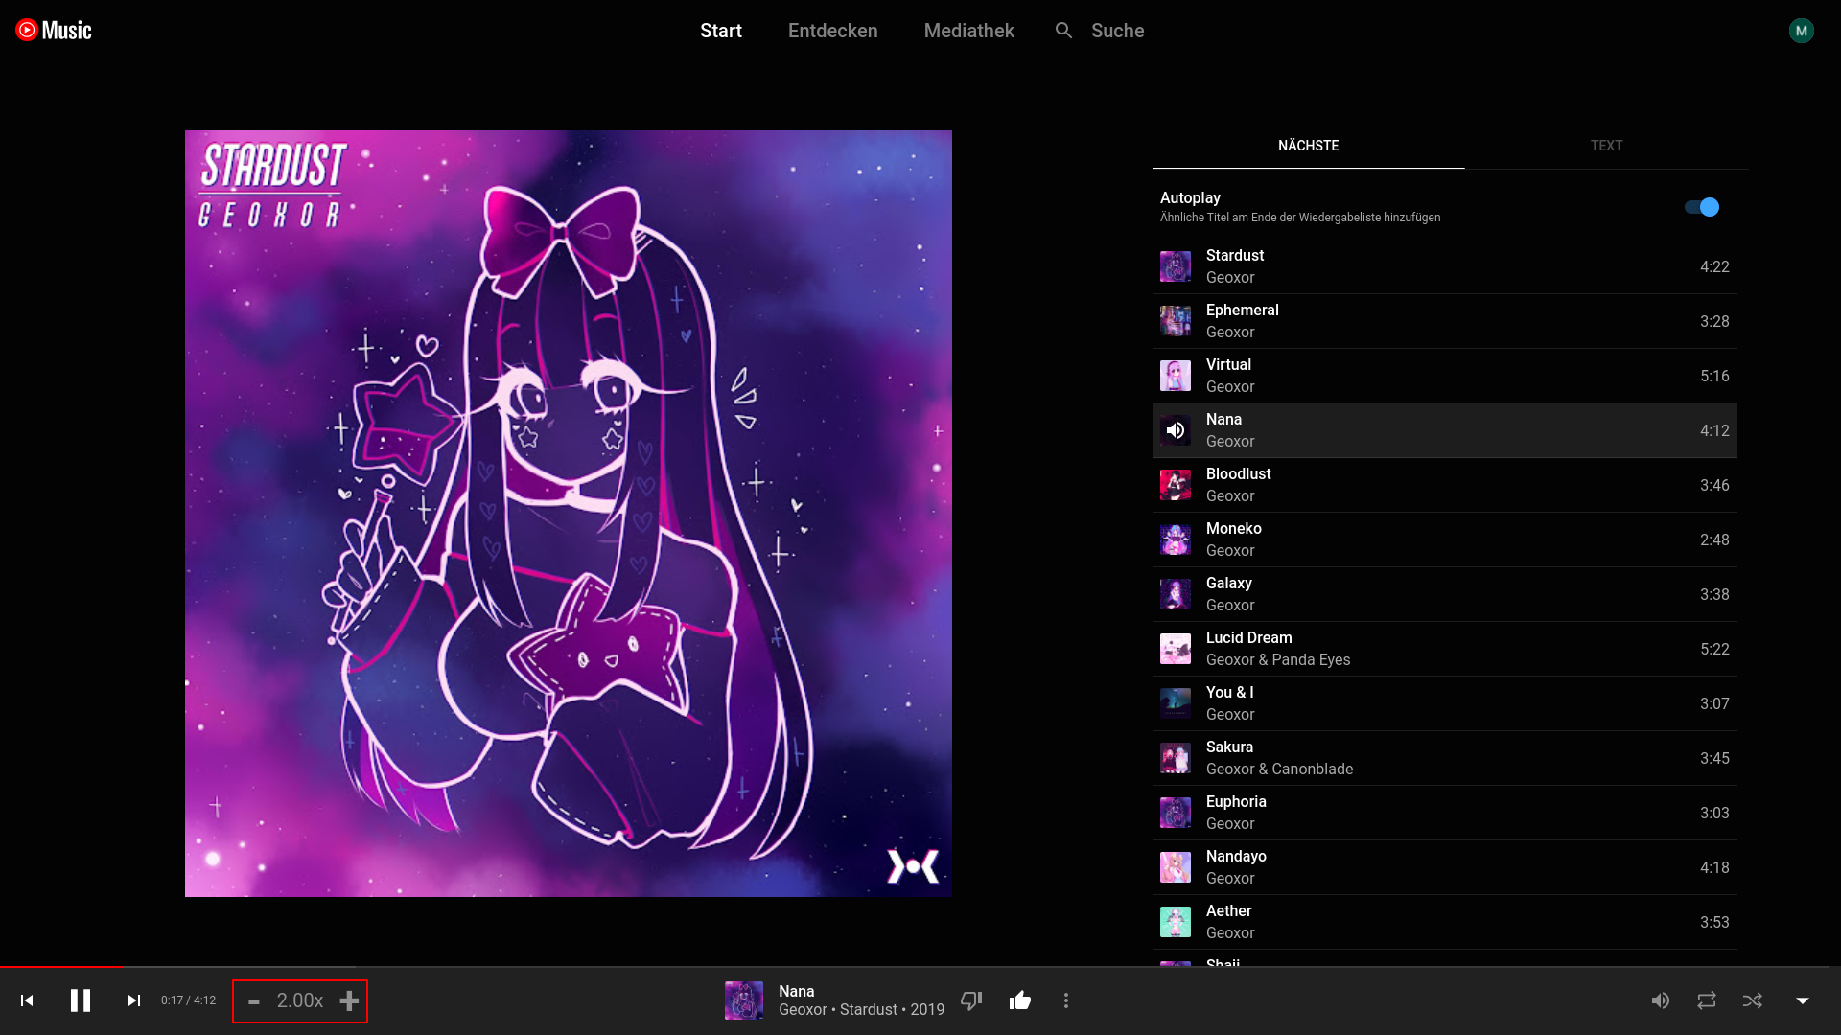Select You & I in the queue
1841x1035 pixels.
pyautogui.click(x=1444, y=703)
